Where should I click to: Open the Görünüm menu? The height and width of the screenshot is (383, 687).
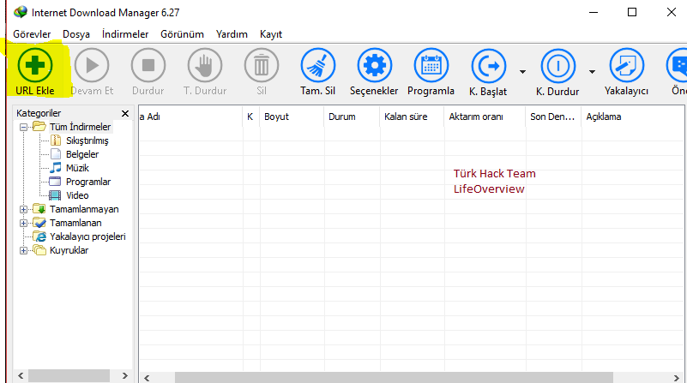tap(183, 34)
